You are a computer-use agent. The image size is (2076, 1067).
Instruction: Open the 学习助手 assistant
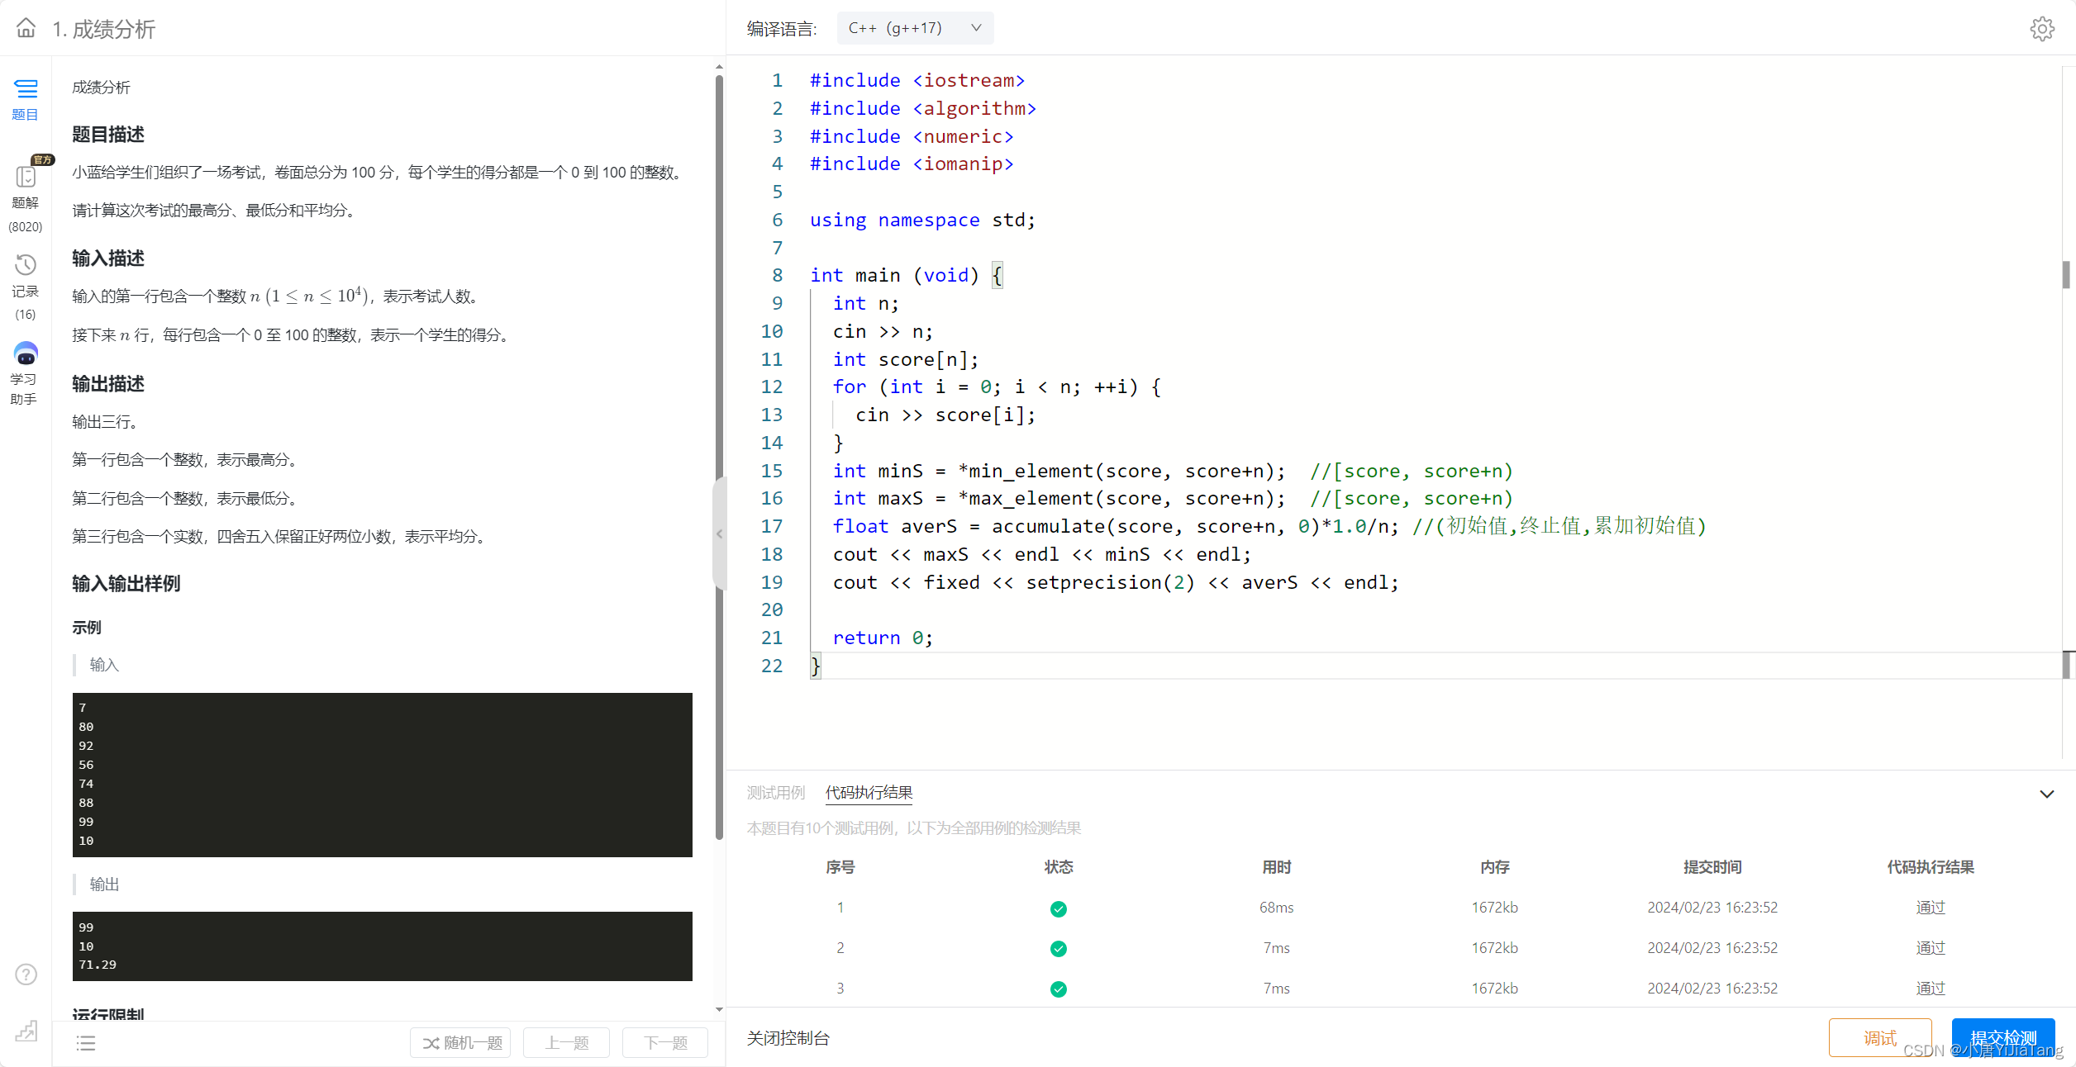pos(26,373)
